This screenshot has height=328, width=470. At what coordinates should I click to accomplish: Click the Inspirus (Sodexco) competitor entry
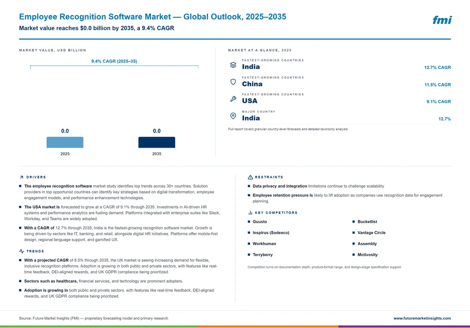click(271, 233)
